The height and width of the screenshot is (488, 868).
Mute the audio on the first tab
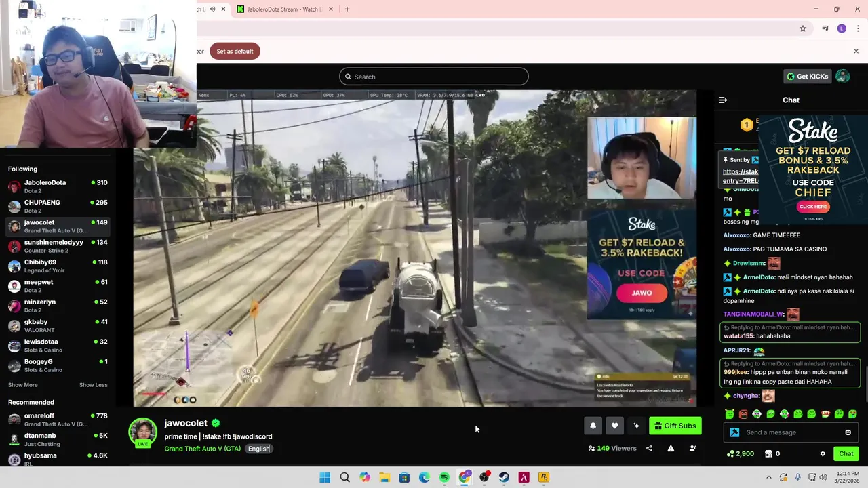[x=212, y=9]
